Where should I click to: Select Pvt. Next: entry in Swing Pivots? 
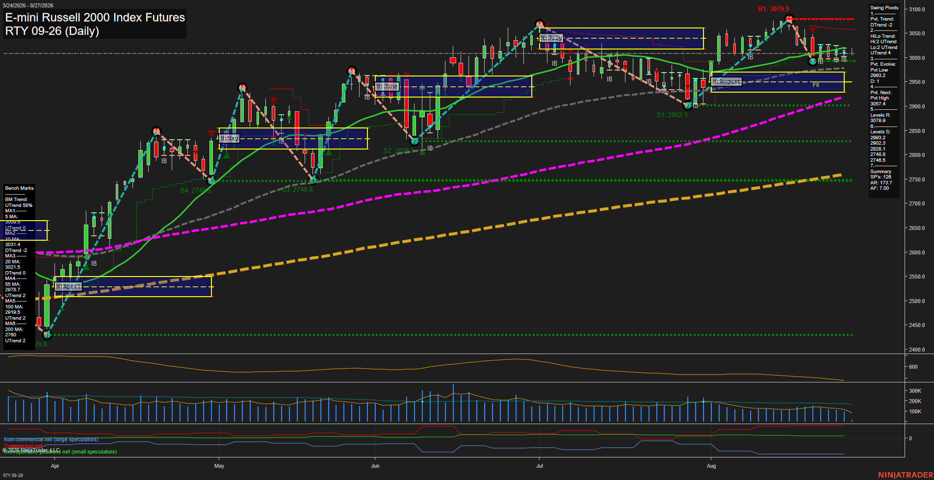point(881,93)
